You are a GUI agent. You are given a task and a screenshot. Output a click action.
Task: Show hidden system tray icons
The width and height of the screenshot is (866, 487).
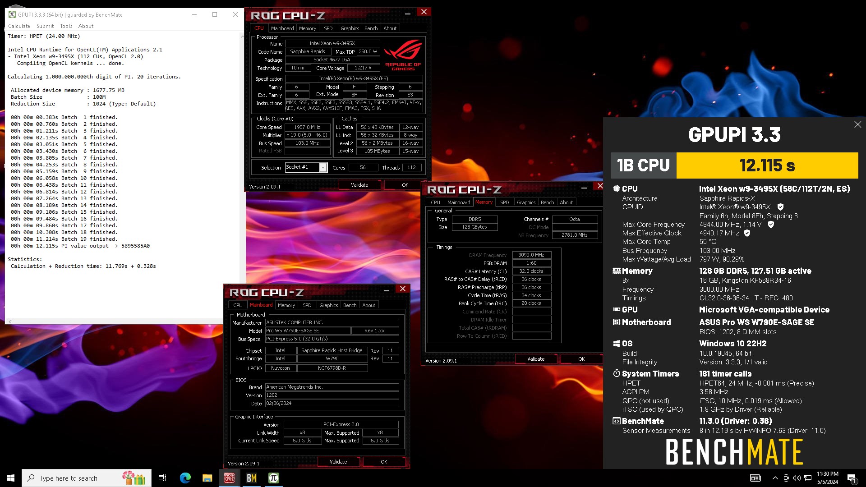(x=775, y=478)
